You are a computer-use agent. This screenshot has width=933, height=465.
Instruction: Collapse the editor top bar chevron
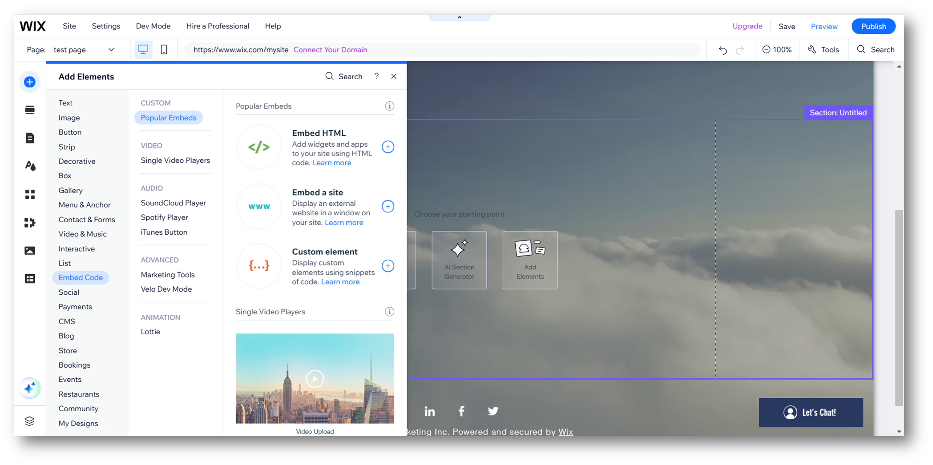(x=459, y=17)
